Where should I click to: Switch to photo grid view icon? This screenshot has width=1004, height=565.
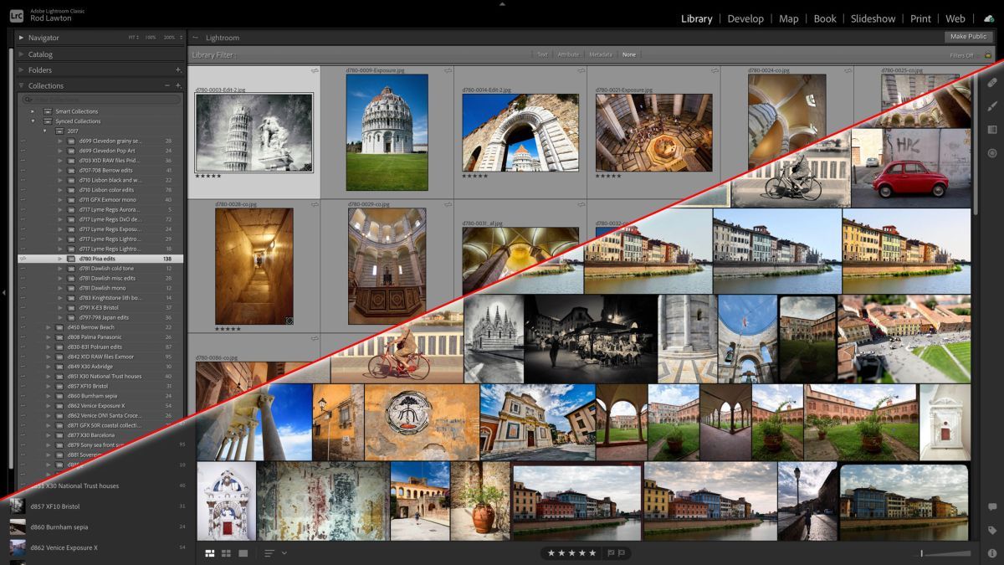[210, 553]
